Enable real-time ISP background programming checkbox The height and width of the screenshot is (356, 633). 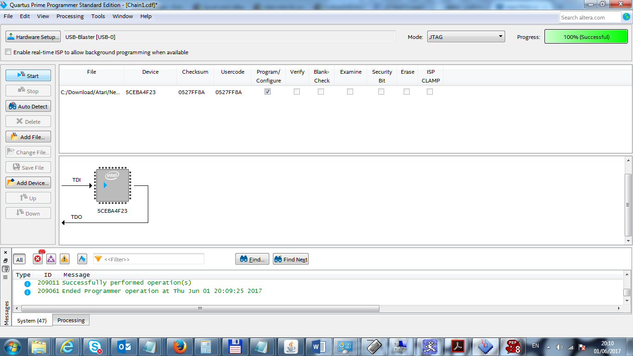click(x=8, y=52)
